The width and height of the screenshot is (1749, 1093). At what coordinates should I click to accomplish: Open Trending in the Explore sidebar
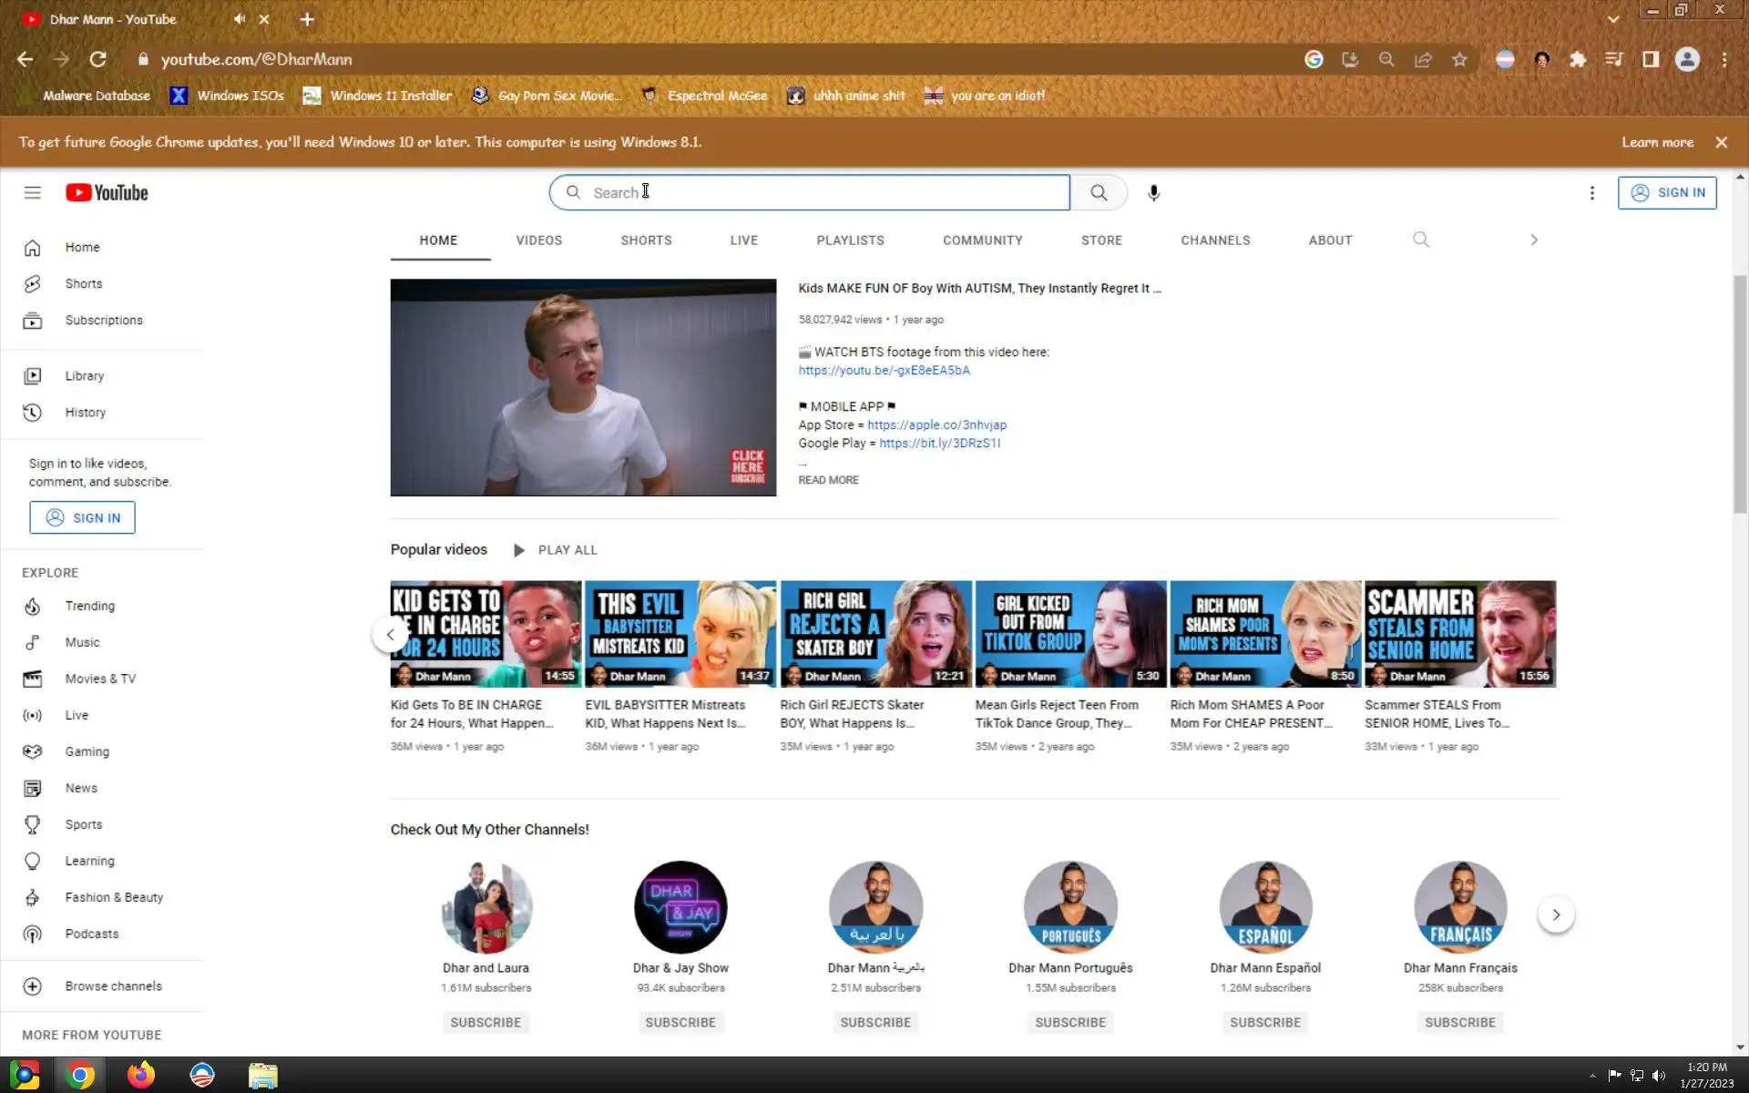(89, 606)
